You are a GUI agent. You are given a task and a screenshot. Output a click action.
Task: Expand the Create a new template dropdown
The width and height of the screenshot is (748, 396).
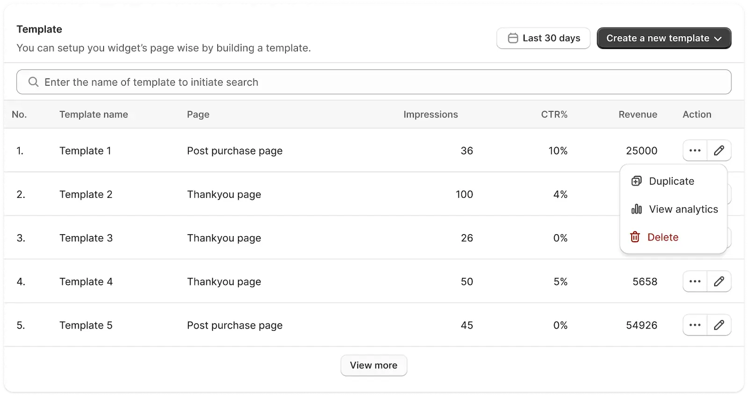[664, 38]
